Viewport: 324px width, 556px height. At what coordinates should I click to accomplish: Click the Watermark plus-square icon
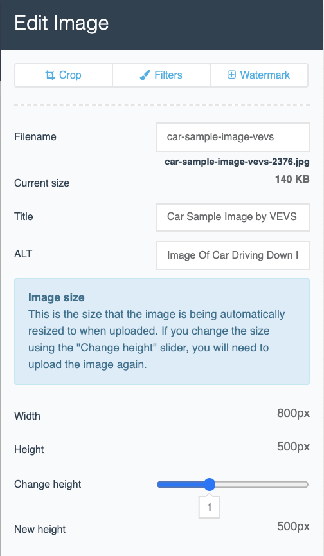tap(231, 75)
